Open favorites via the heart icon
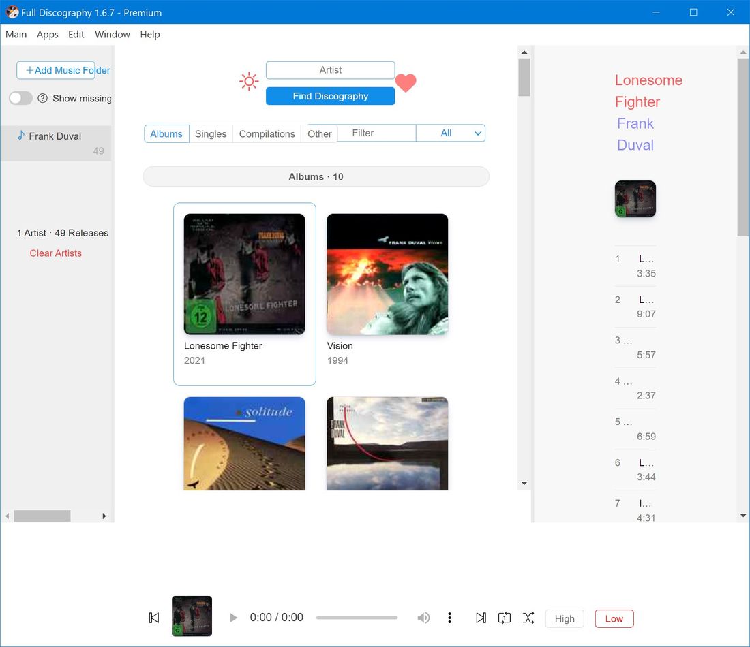Screen dimensions: 750x647 pos(406,83)
